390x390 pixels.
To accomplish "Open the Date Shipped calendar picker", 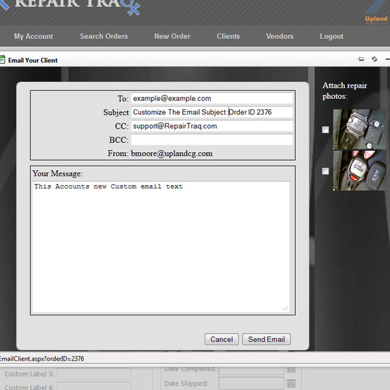I will click(x=291, y=383).
